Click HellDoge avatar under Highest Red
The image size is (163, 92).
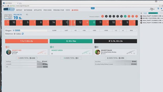(9, 52)
